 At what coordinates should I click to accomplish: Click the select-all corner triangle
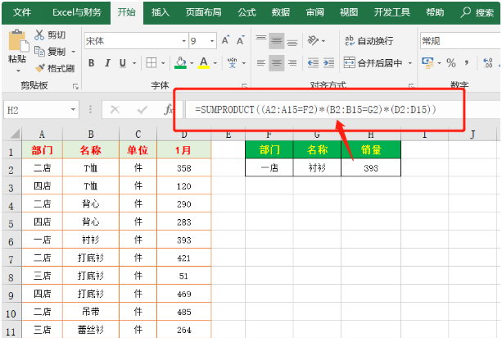coord(13,134)
